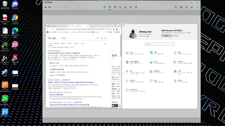225x126 pixels.
Task: Toggle the ruler tool
Action: coord(131,7)
